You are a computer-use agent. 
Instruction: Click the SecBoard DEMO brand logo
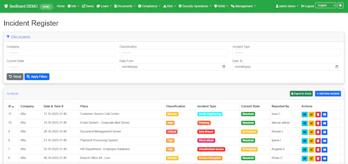(21, 6)
